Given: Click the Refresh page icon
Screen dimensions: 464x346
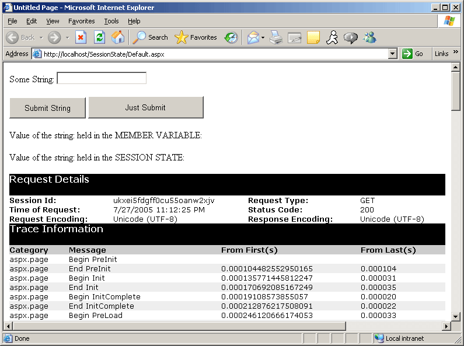Looking at the screenshot, I should coord(99,37).
